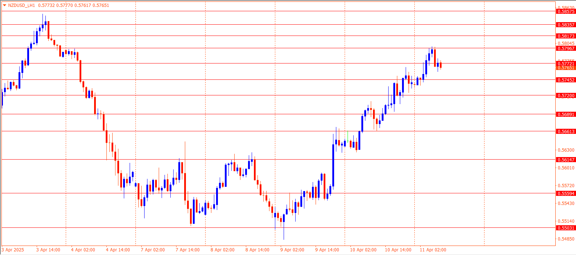Screen dimensions: 576x255
Task: Click the 0.56300 price scale value
Action: [x=566, y=150]
